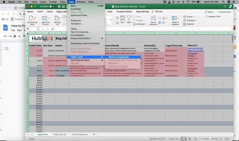Adjust the zoom slider in status bar
Screen dimensions: 239x141
[x=210, y=139]
